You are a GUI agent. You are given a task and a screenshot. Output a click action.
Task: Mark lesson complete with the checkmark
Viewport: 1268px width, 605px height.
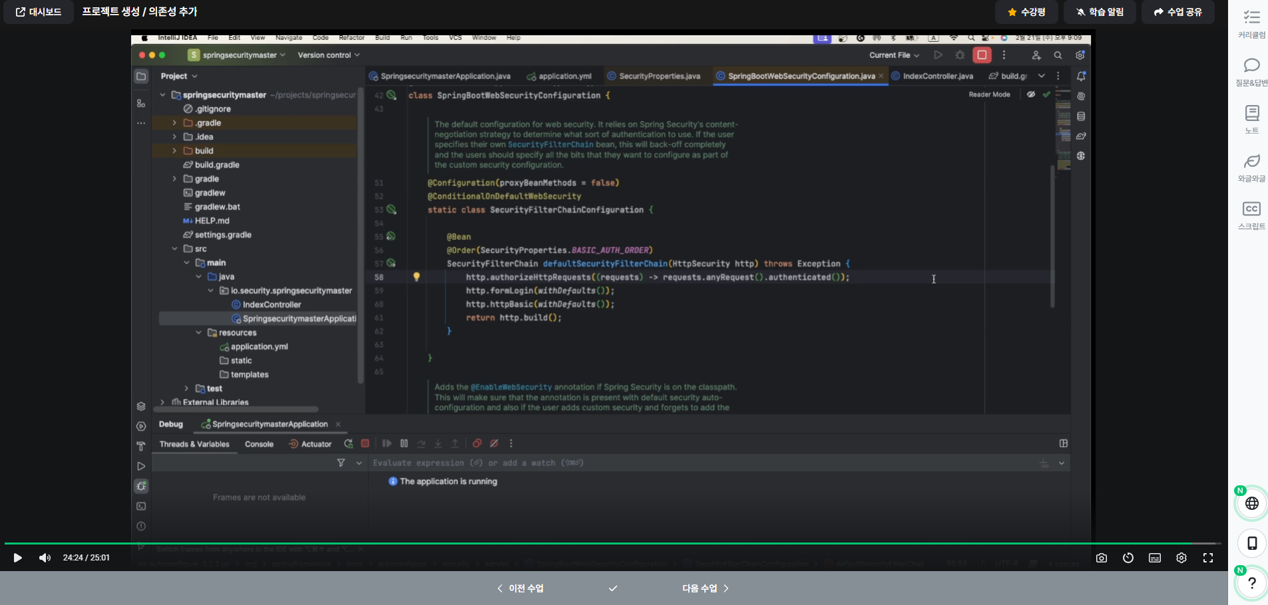613,588
